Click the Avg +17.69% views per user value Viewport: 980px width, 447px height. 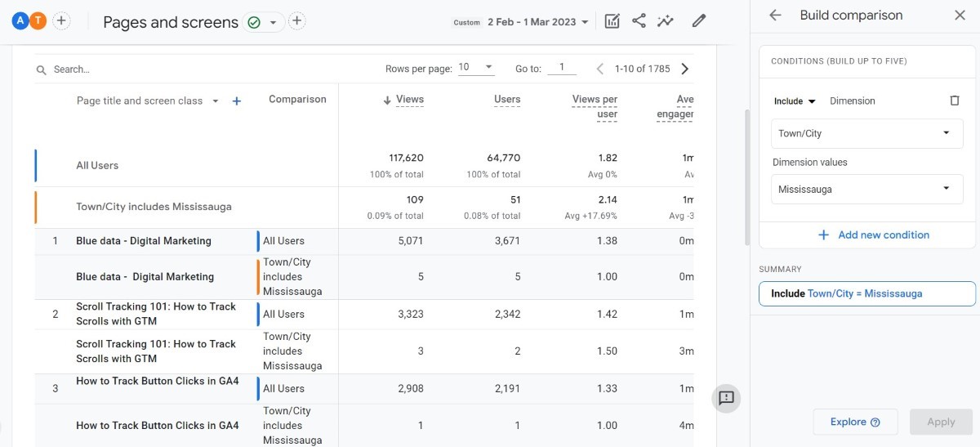(x=593, y=217)
